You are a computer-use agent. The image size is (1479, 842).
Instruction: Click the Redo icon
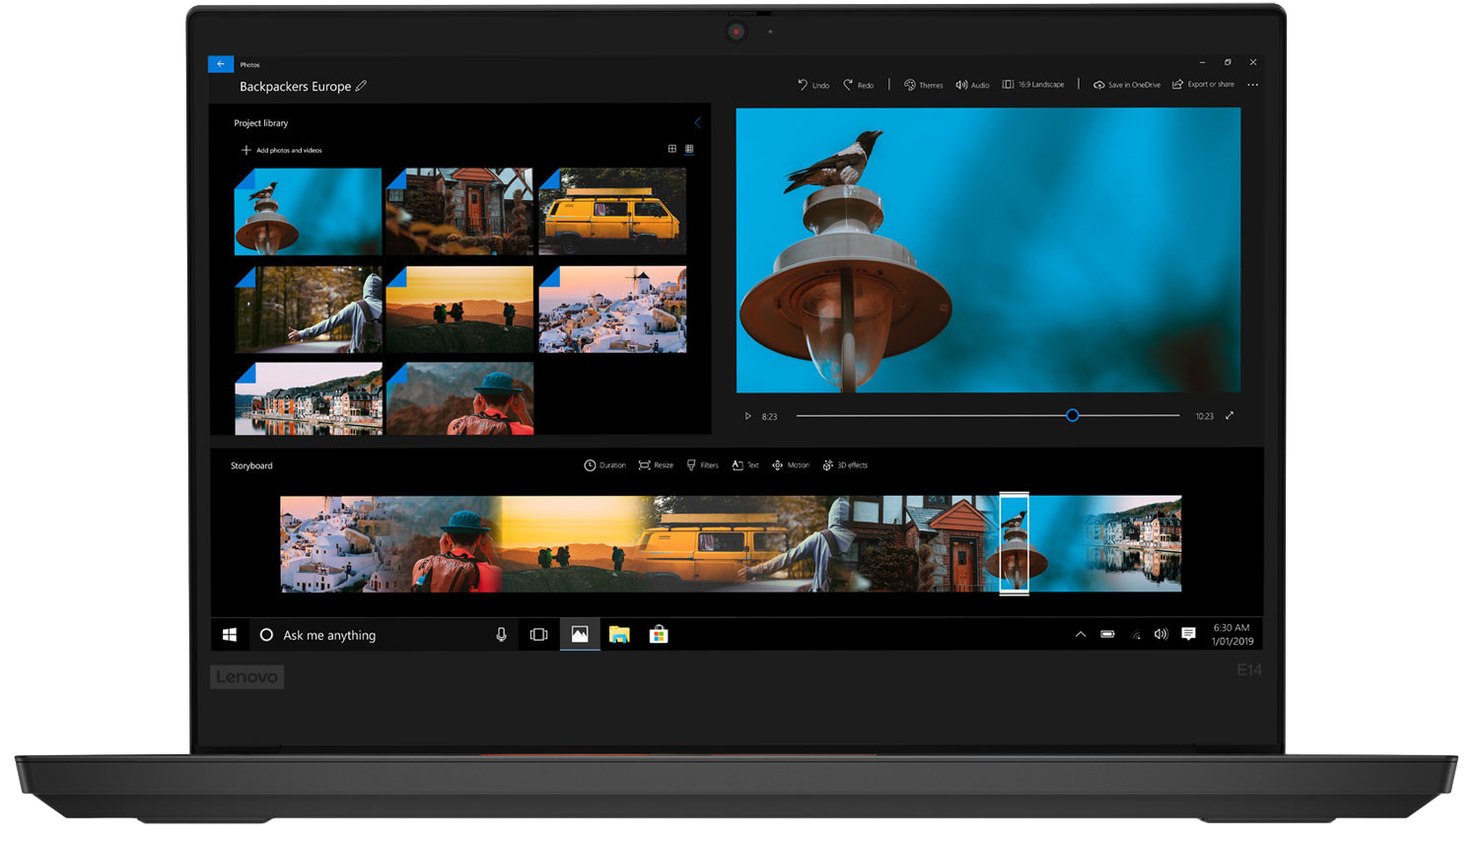[x=848, y=85]
